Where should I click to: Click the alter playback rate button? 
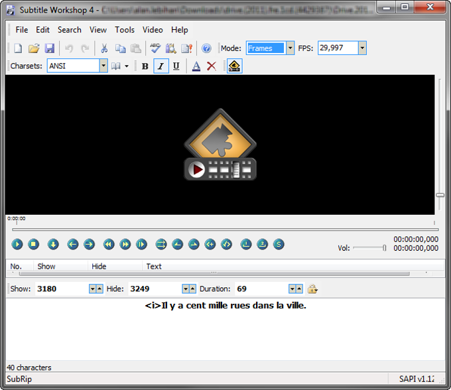pos(141,245)
